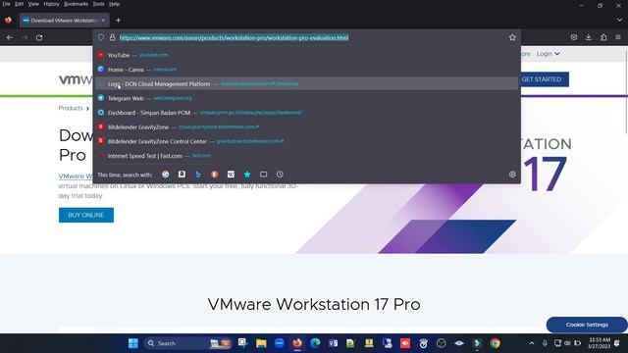Search history with the clock icon
Screen dimensions: 628x353
(280, 175)
